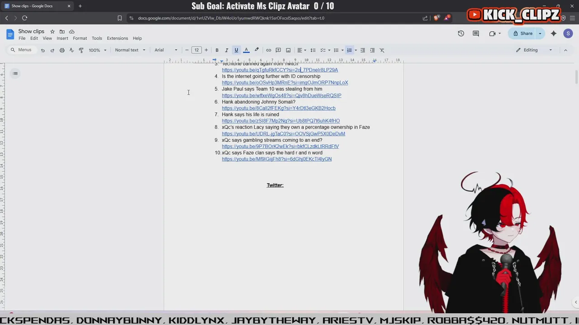This screenshot has height=325, width=579.
Task: Open Brave Shields lion icon
Action: tap(436, 18)
